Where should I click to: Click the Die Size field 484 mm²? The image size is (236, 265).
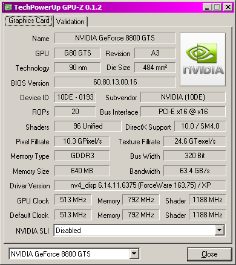pyautogui.click(x=155, y=68)
